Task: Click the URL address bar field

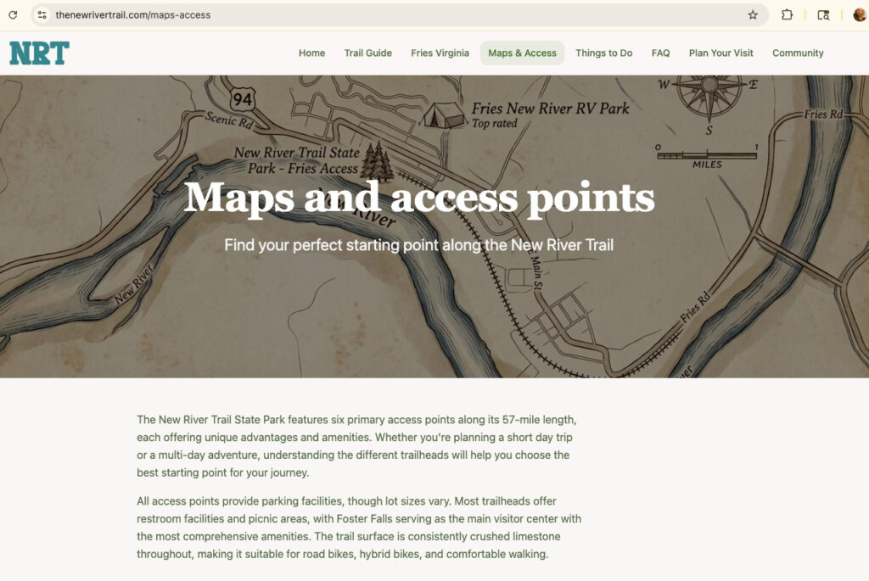Action: 382,14
